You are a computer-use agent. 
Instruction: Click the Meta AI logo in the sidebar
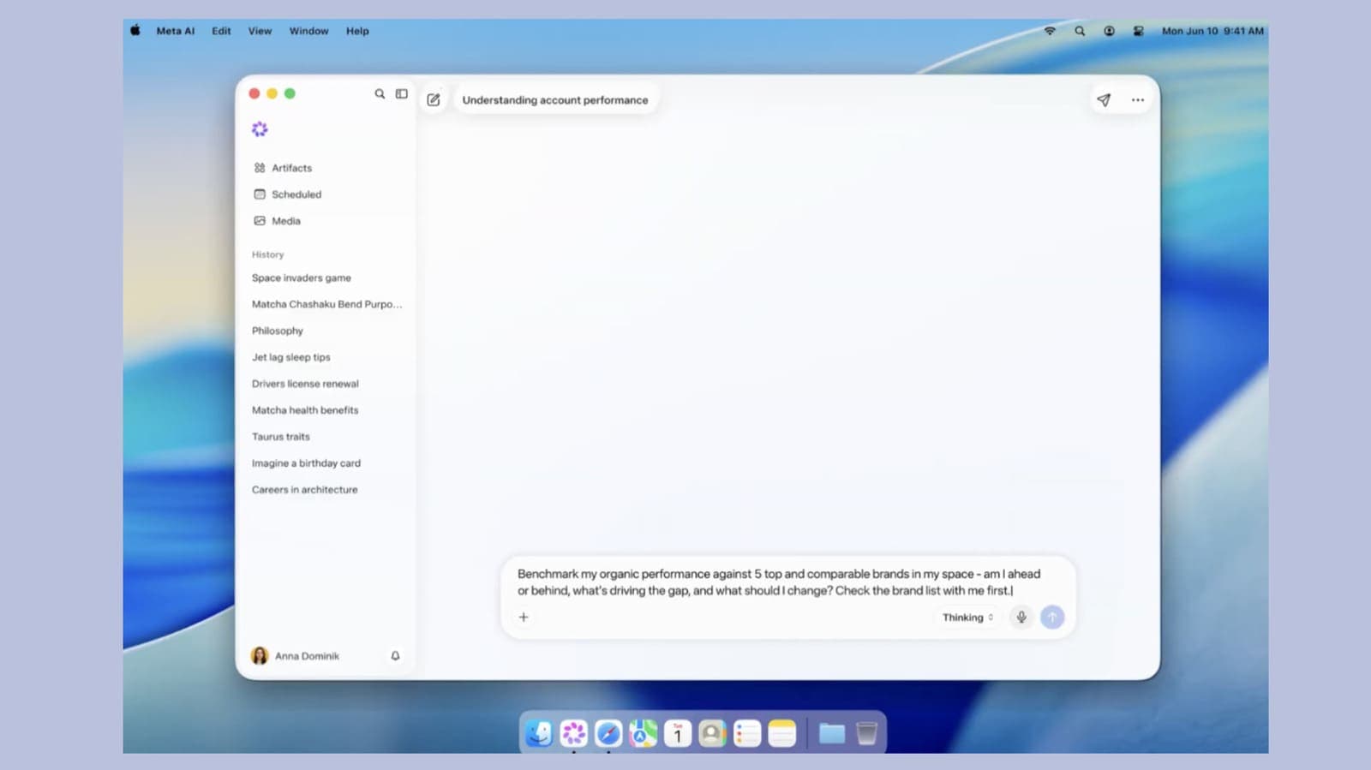click(260, 129)
